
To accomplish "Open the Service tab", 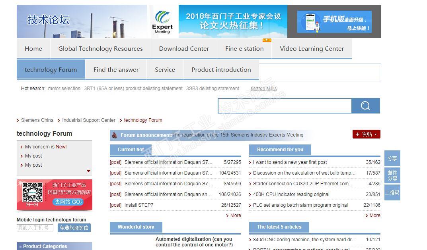I will tap(165, 70).
